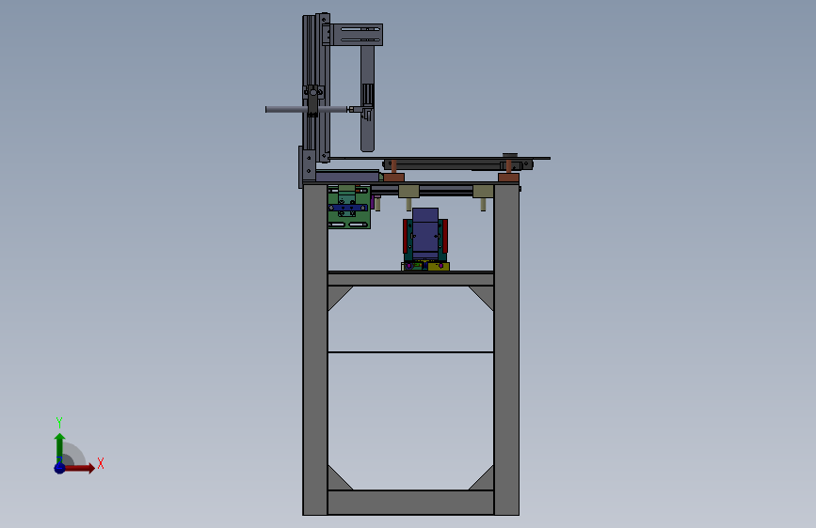Select the green mounting plate below the tabletop
The width and height of the screenshot is (816, 528).
(x=349, y=207)
